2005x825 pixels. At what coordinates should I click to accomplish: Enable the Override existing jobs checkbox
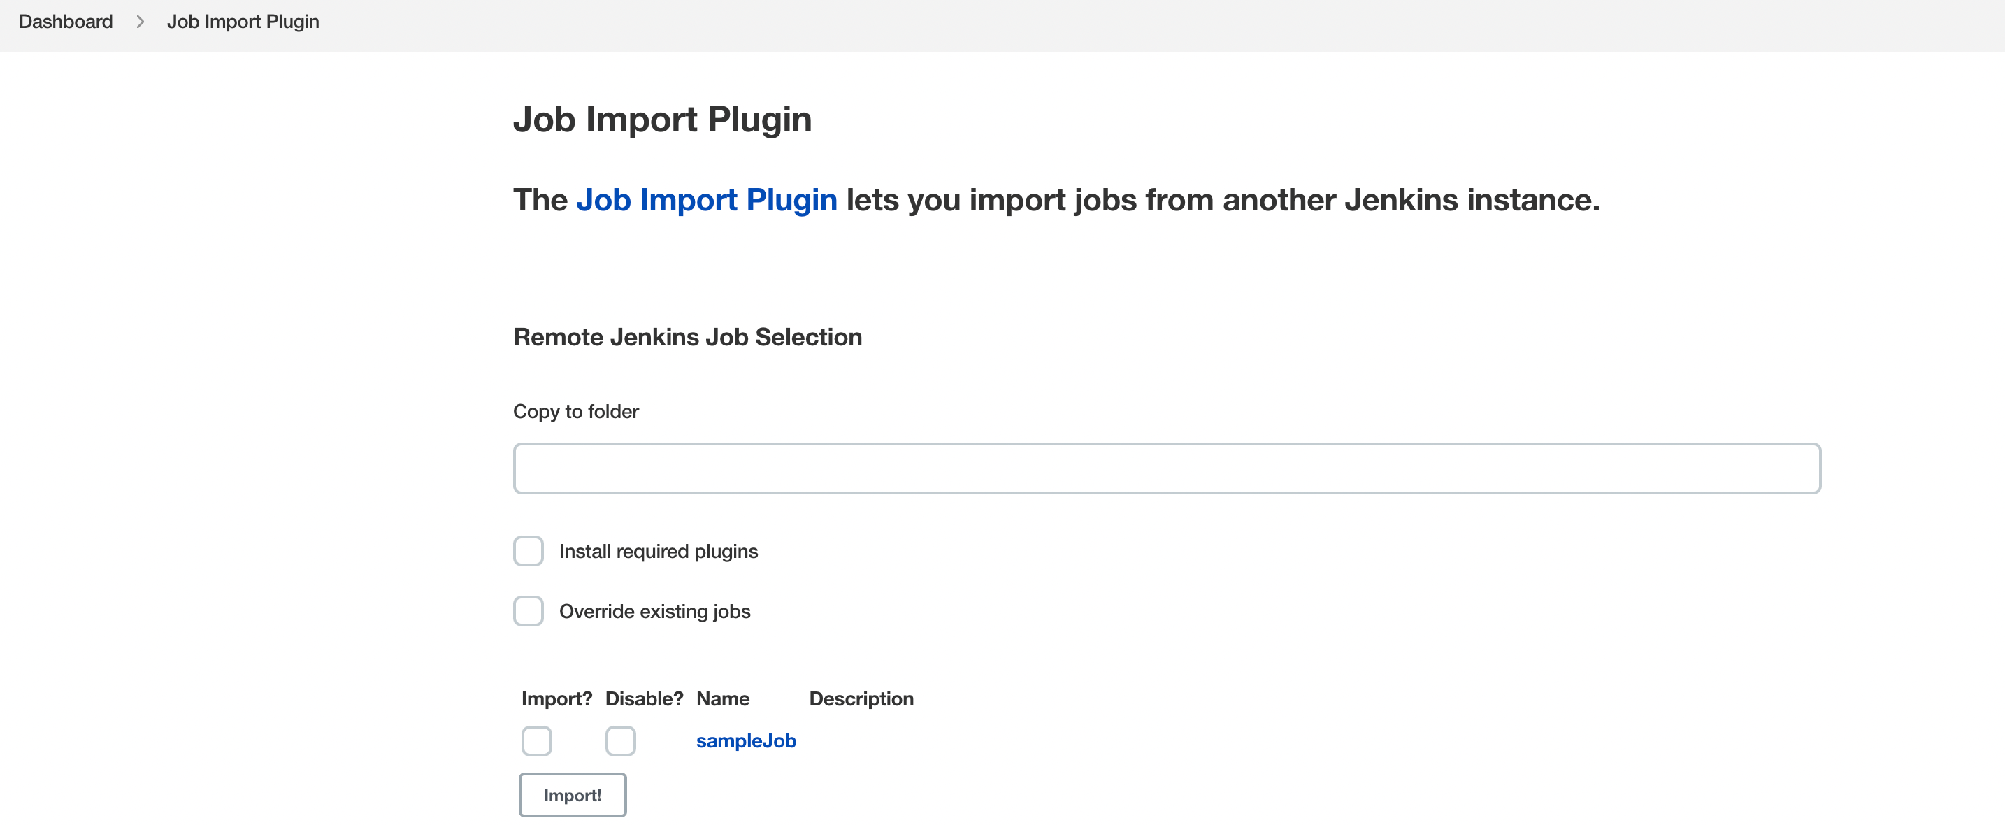529,611
